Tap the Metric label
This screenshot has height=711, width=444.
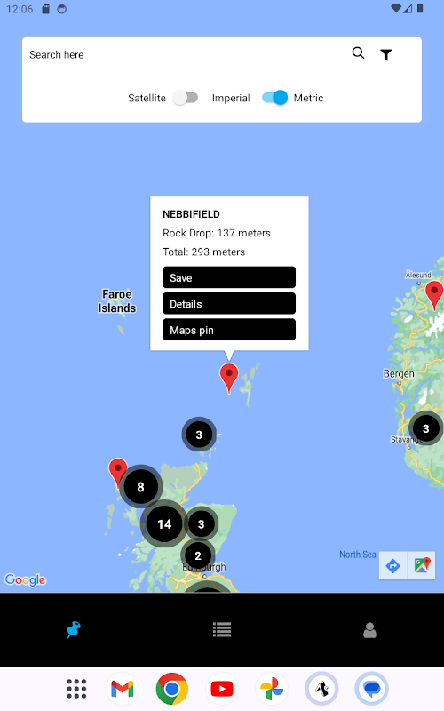(308, 98)
